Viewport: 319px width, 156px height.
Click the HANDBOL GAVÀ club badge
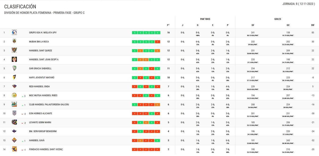[14, 140]
